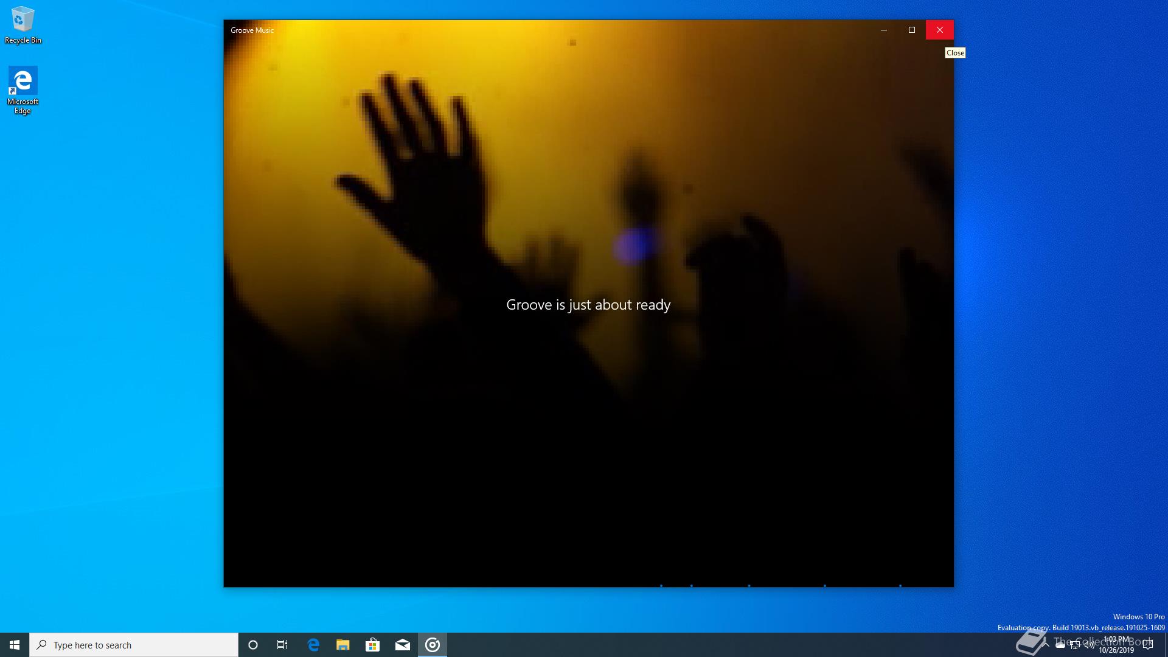The image size is (1168, 657).
Task: Launch Microsoft Edge from the taskbar
Action: click(313, 645)
